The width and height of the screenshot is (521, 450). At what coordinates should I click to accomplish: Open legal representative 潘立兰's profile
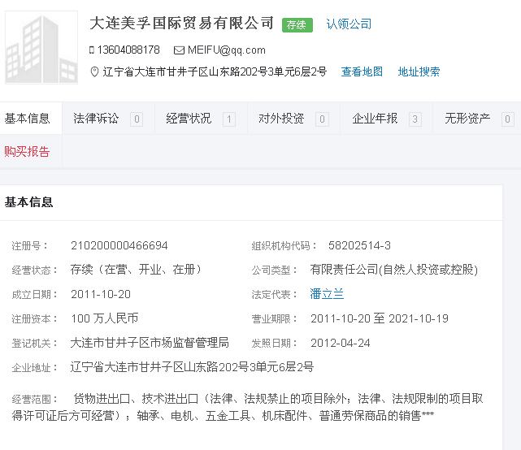327,294
